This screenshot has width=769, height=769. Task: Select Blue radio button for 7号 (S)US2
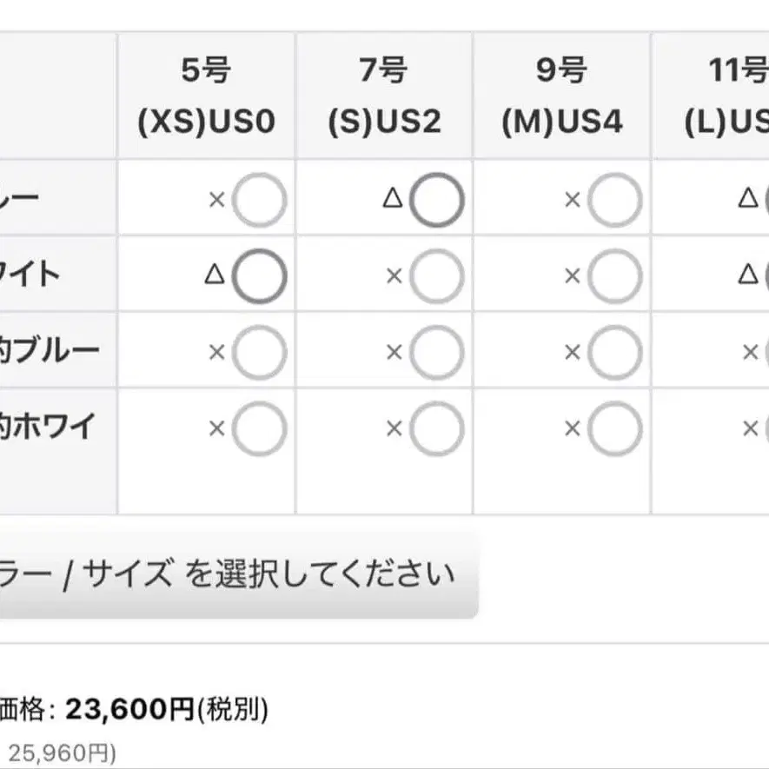[436, 201]
